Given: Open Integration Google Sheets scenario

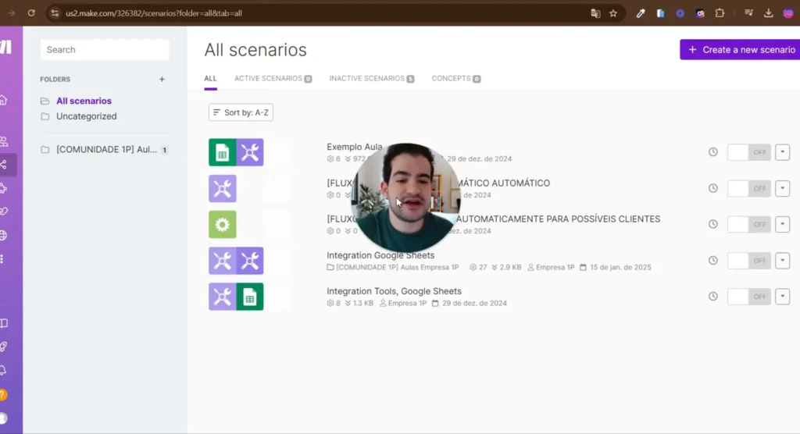Looking at the screenshot, I should (x=380, y=255).
